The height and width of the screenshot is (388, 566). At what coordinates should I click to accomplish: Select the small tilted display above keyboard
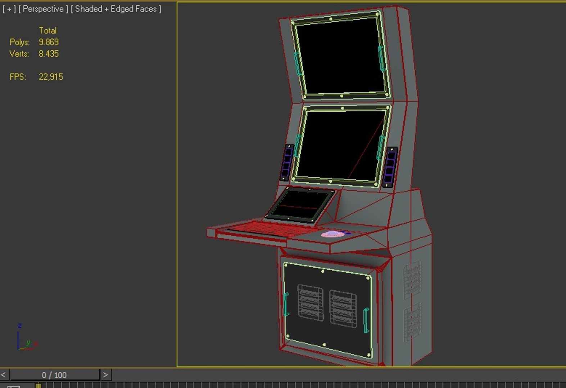pyautogui.click(x=300, y=205)
